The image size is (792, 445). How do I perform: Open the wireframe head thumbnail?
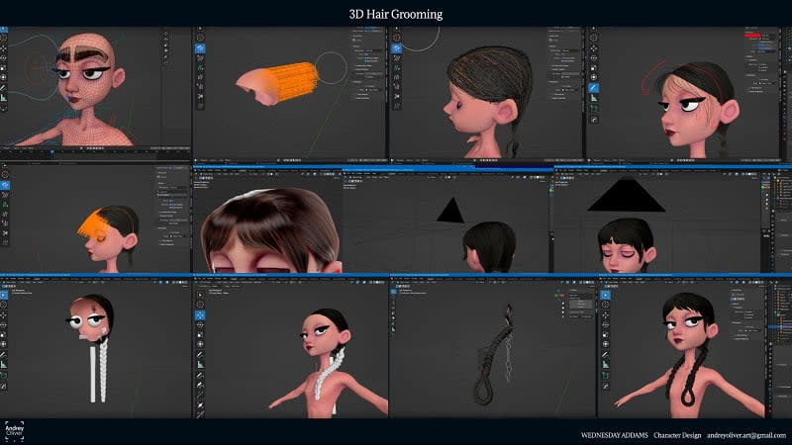tap(95, 93)
